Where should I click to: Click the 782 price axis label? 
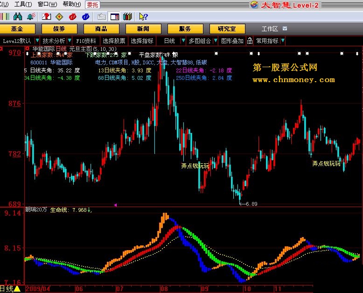click(x=14, y=153)
